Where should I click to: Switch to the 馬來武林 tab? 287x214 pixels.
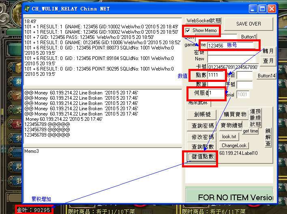click(198, 103)
